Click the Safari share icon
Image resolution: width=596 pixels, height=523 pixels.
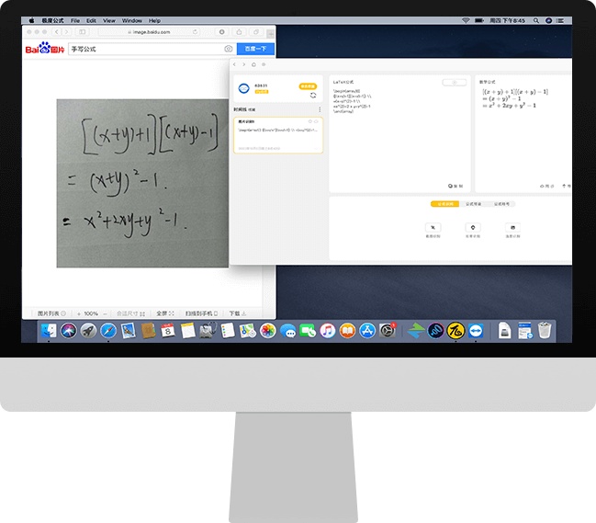[x=239, y=32]
